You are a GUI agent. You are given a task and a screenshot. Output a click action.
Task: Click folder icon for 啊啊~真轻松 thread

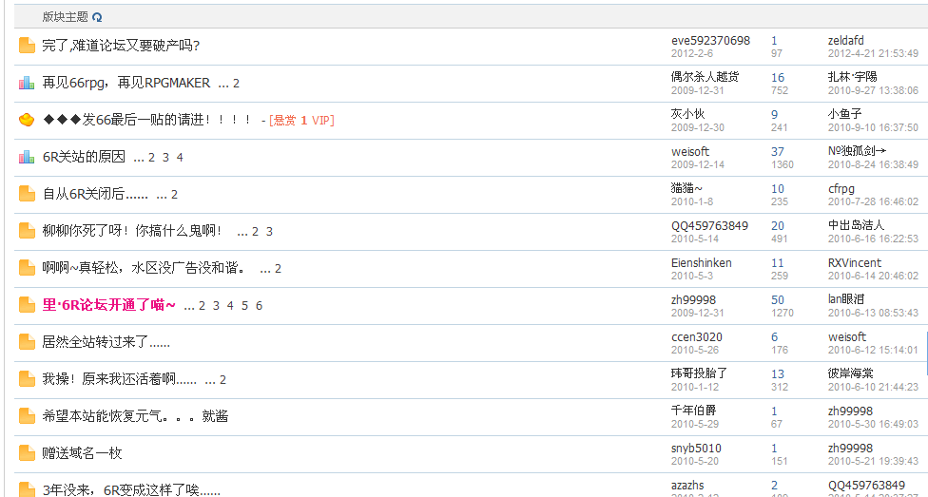pyautogui.click(x=27, y=268)
